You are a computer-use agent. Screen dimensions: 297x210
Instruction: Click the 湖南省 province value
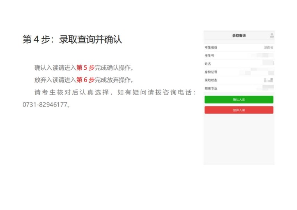coord(268,48)
